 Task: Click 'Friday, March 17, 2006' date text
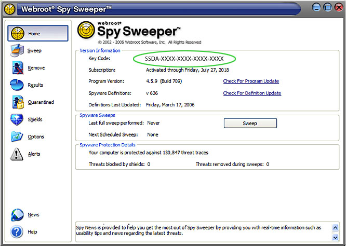(x=170, y=105)
